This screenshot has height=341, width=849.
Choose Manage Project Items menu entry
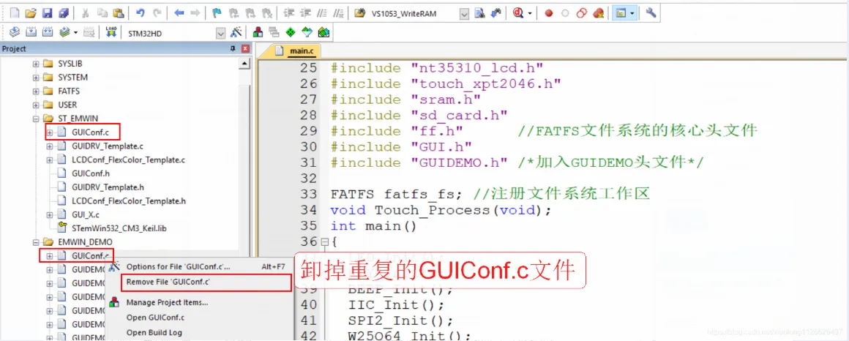pos(201,302)
